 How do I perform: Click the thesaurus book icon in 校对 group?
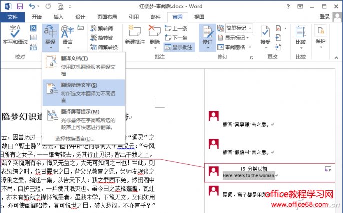click(x=33, y=37)
